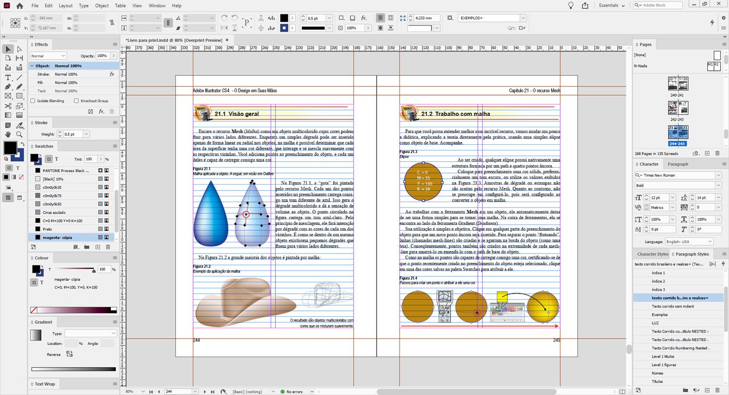Select the Eyedropper tool
729x395 pixels.
click(x=19, y=125)
